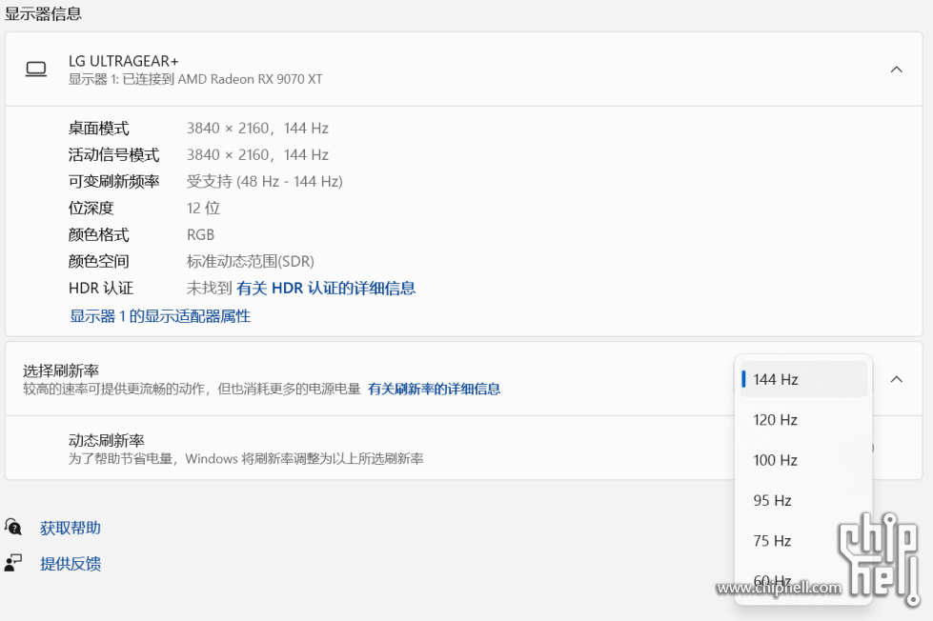Click the 可变刷新频率 label
The image size is (933, 621).
click(113, 181)
